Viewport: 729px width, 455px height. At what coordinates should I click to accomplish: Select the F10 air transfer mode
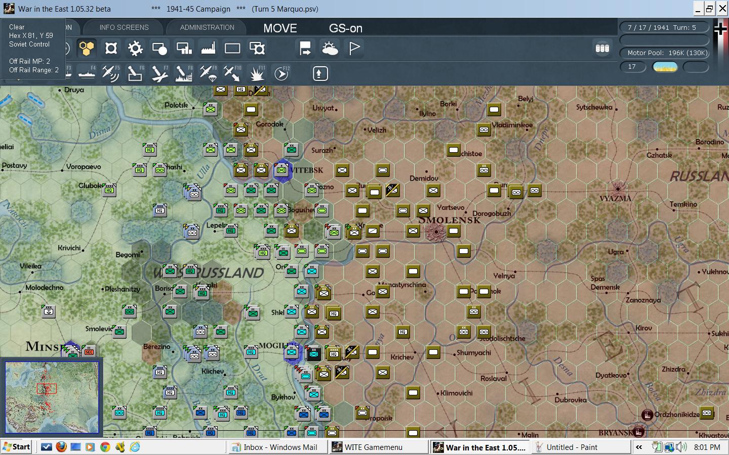pyautogui.click(x=232, y=74)
